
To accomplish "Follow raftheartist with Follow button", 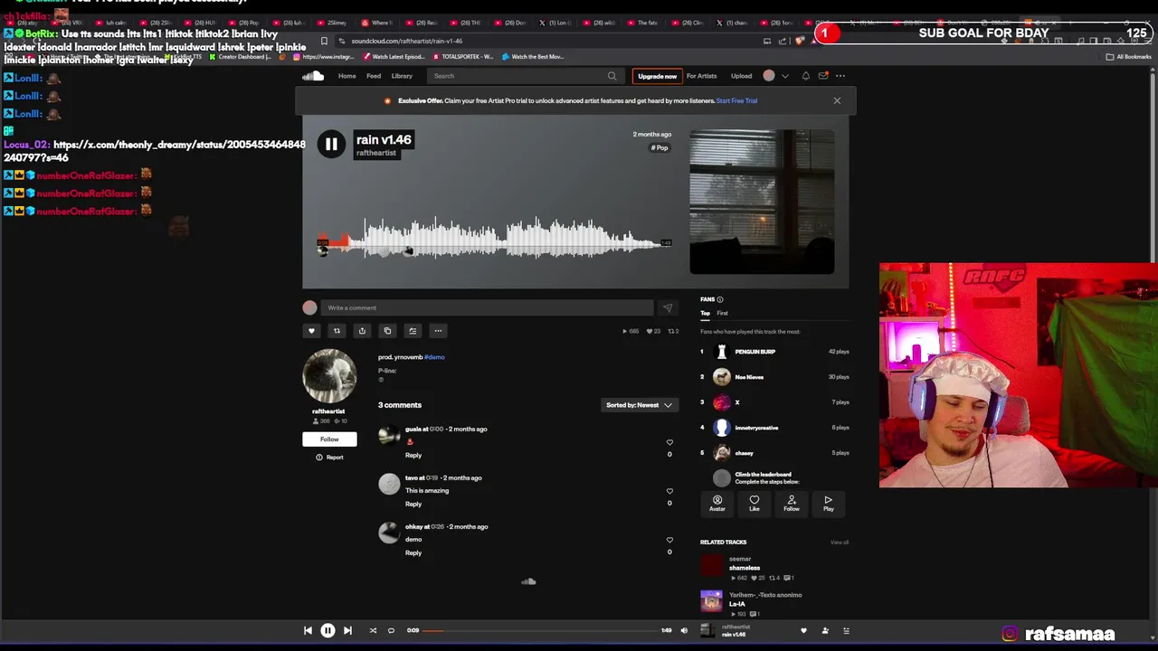I will (329, 439).
